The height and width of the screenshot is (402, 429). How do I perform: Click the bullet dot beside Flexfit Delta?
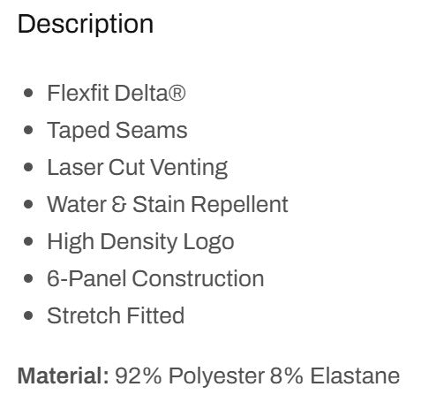[28, 93]
